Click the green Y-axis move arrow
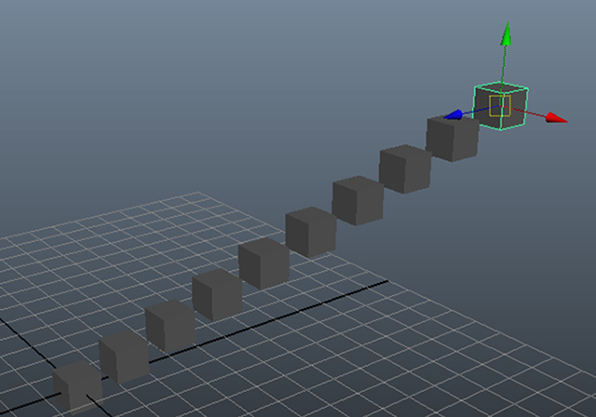The image size is (596, 417). point(506,34)
